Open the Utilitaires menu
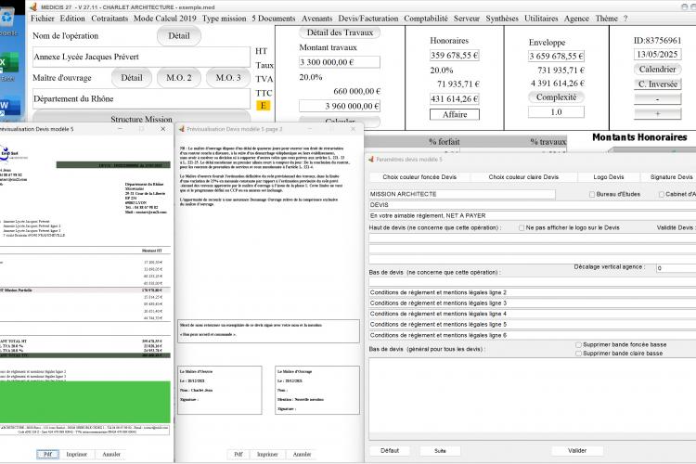Screen dimensions: 696x464 (x=541, y=19)
